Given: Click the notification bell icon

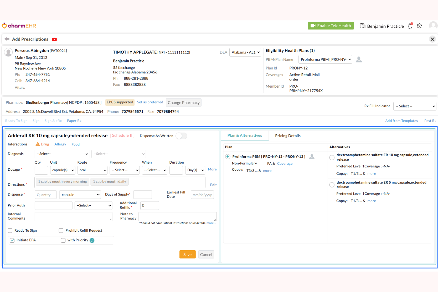Looking at the screenshot, I should 410,26.
